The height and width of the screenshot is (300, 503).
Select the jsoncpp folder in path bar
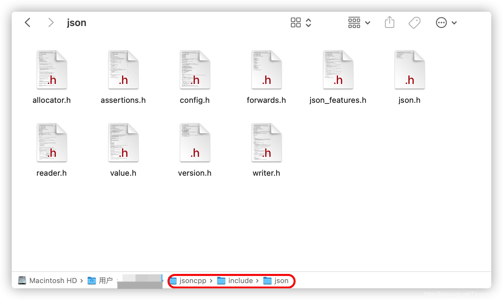pyautogui.click(x=188, y=280)
